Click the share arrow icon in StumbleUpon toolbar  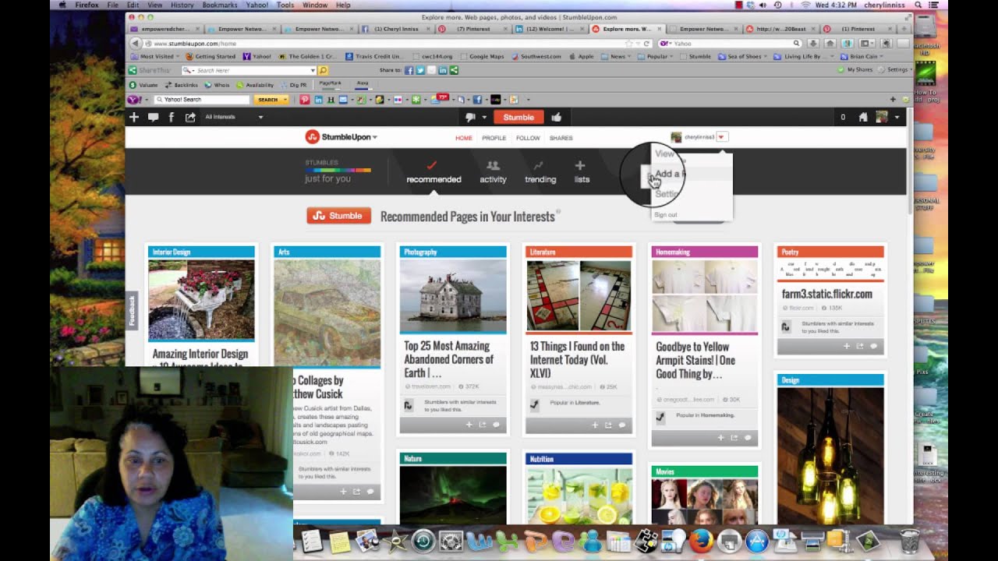(190, 117)
